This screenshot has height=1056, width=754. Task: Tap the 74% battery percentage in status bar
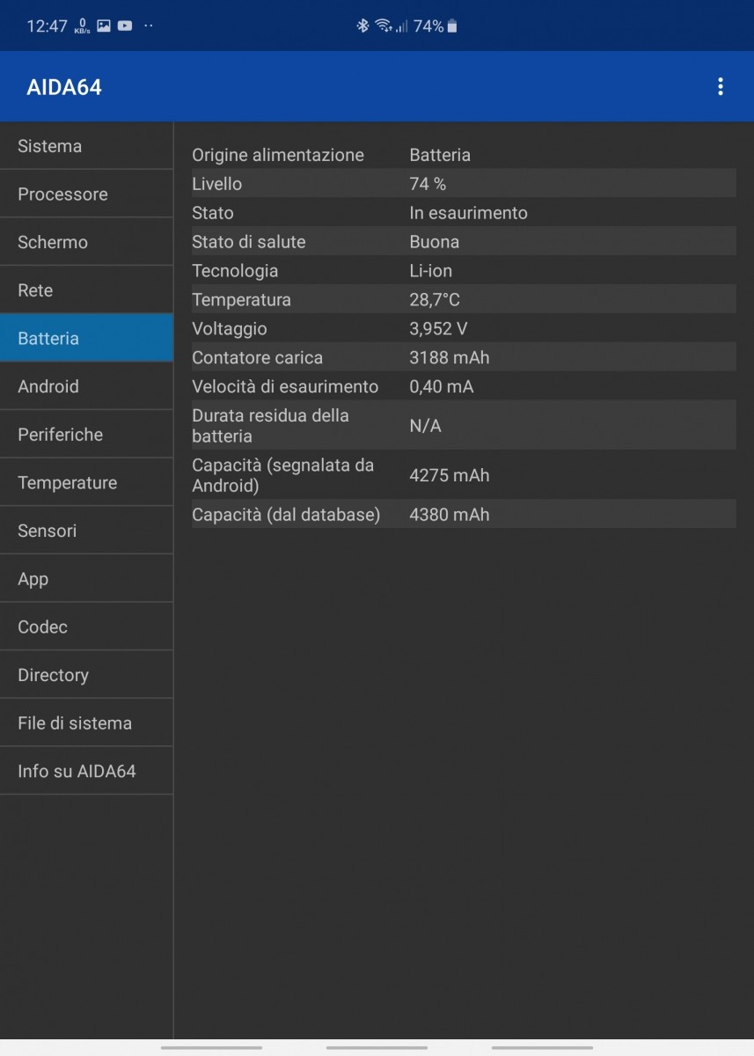pos(428,26)
